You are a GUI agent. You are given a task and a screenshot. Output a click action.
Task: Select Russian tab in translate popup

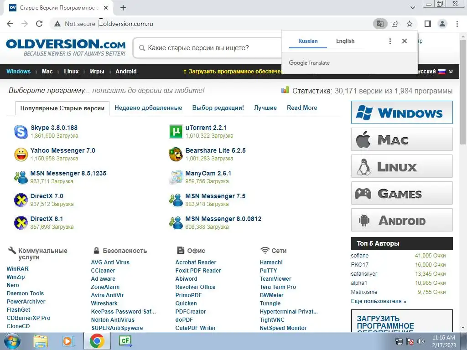(x=308, y=41)
